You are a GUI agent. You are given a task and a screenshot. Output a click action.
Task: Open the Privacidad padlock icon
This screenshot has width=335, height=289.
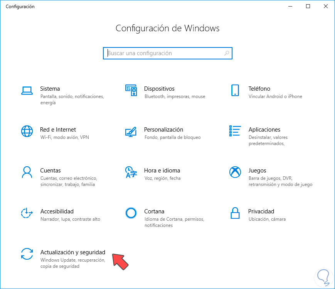tap(235, 213)
